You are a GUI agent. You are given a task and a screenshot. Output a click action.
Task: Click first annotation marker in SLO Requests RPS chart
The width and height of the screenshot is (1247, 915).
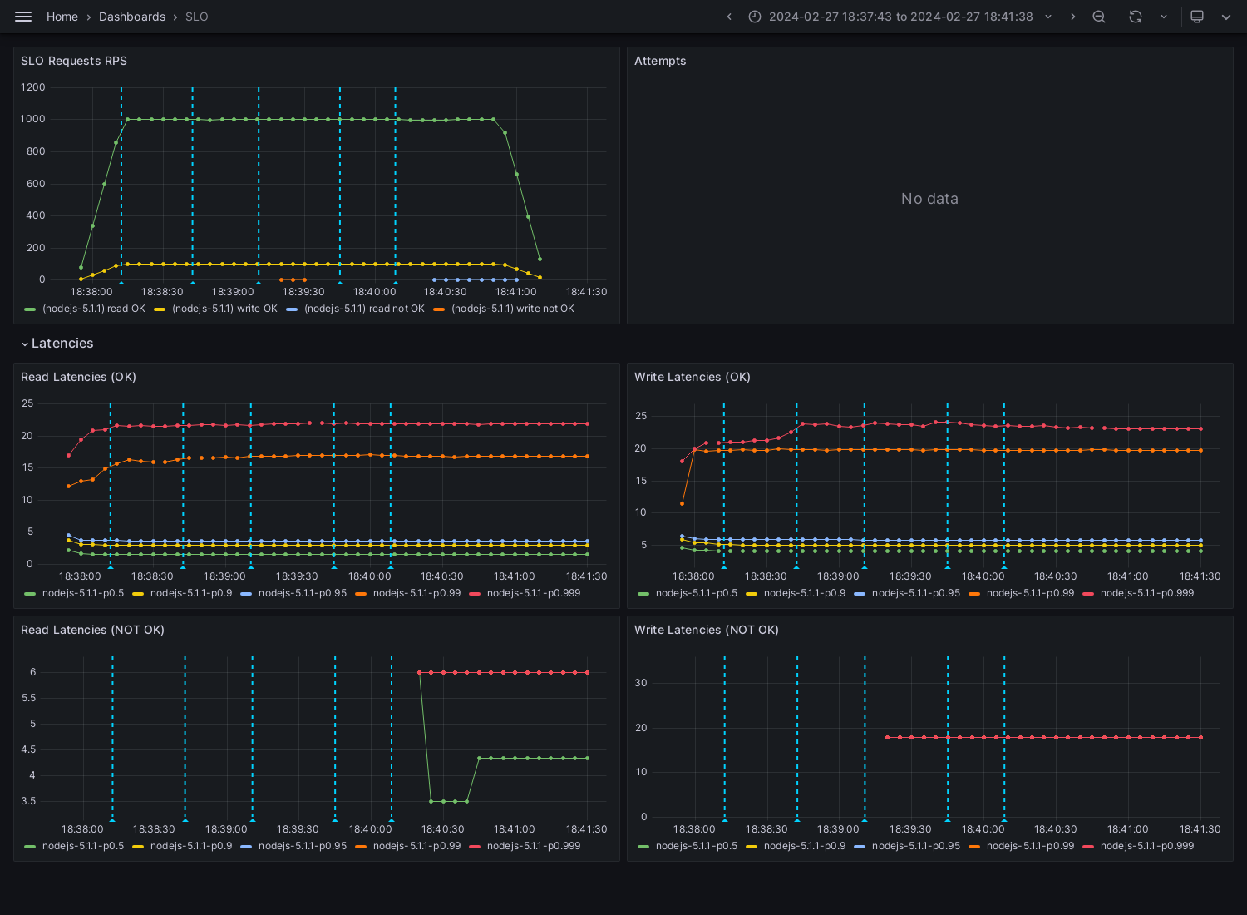(121, 282)
